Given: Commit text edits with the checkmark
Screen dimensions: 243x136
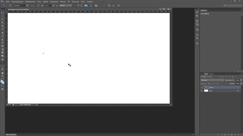Looking at the screenshot, I should [x=114, y=6].
